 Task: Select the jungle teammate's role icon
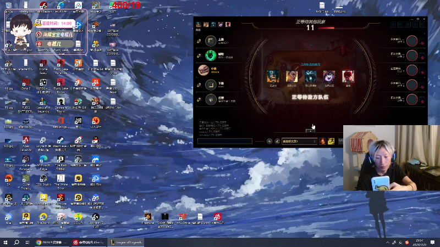click(211, 99)
